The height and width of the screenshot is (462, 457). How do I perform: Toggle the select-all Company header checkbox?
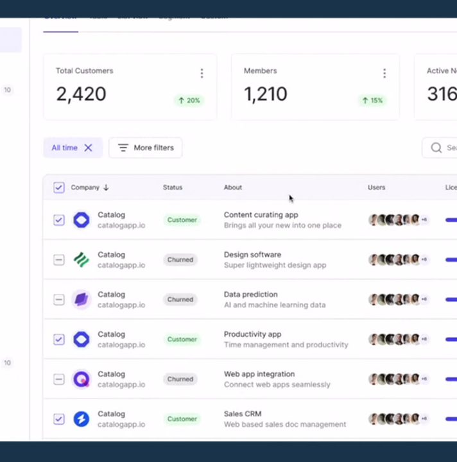tap(59, 187)
